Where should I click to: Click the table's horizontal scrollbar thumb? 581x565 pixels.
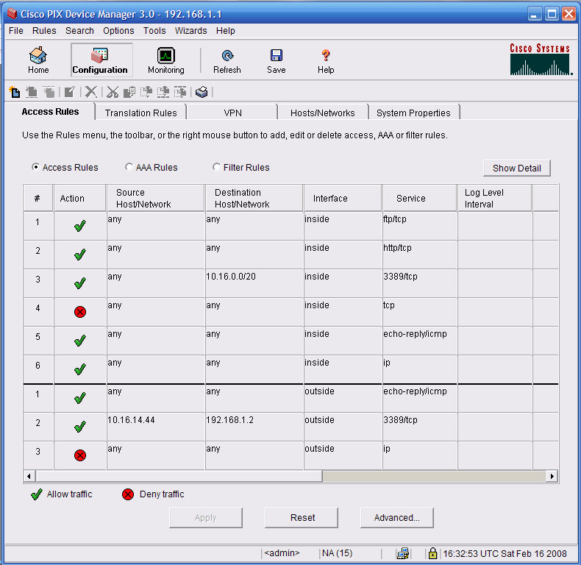pyautogui.click(x=179, y=476)
